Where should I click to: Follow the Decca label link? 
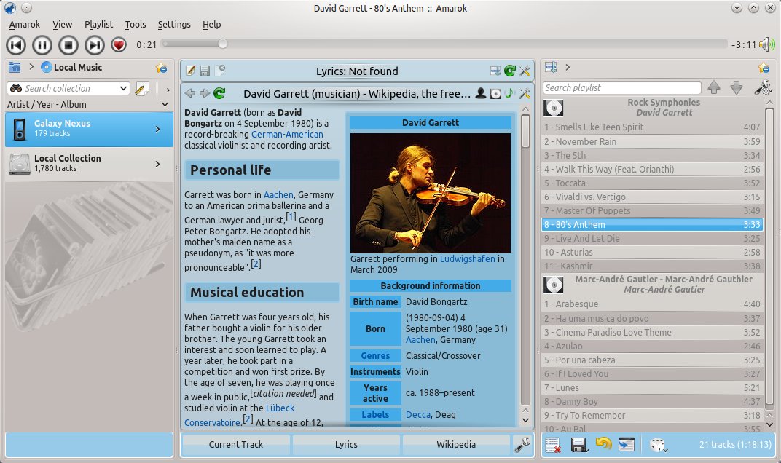point(418,415)
